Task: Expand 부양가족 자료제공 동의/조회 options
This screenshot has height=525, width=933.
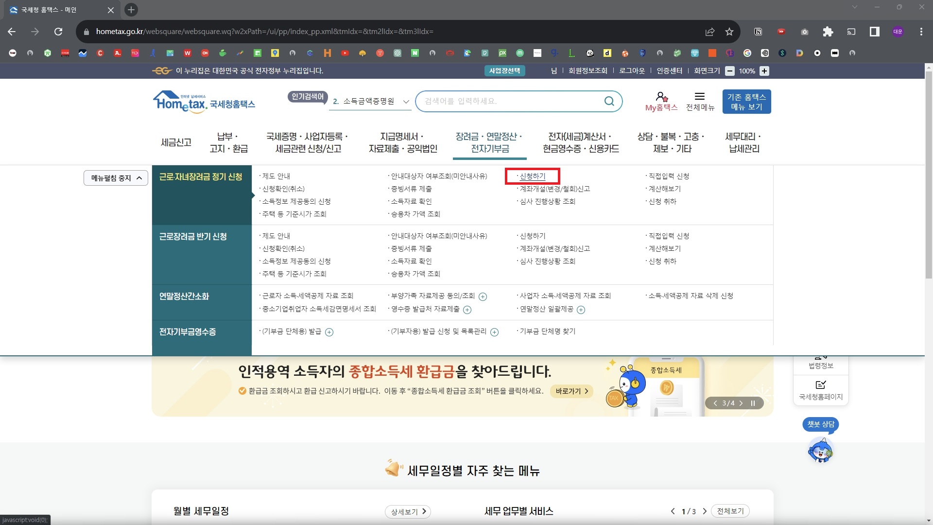Action: [483, 296]
